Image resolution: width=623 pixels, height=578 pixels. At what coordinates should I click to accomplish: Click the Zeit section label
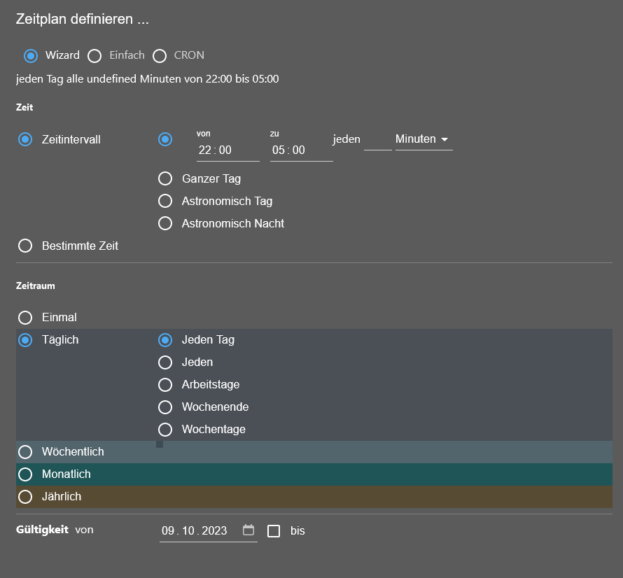click(x=24, y=107)
